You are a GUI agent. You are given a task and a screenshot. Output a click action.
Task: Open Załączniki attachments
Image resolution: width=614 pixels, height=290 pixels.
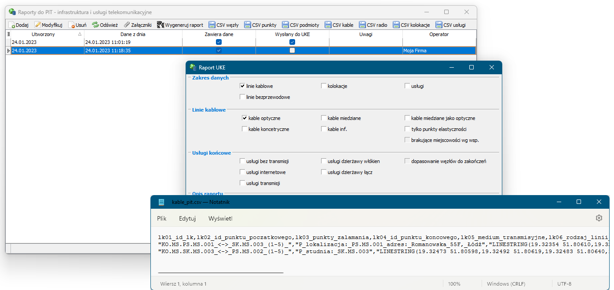click(138, 25)
